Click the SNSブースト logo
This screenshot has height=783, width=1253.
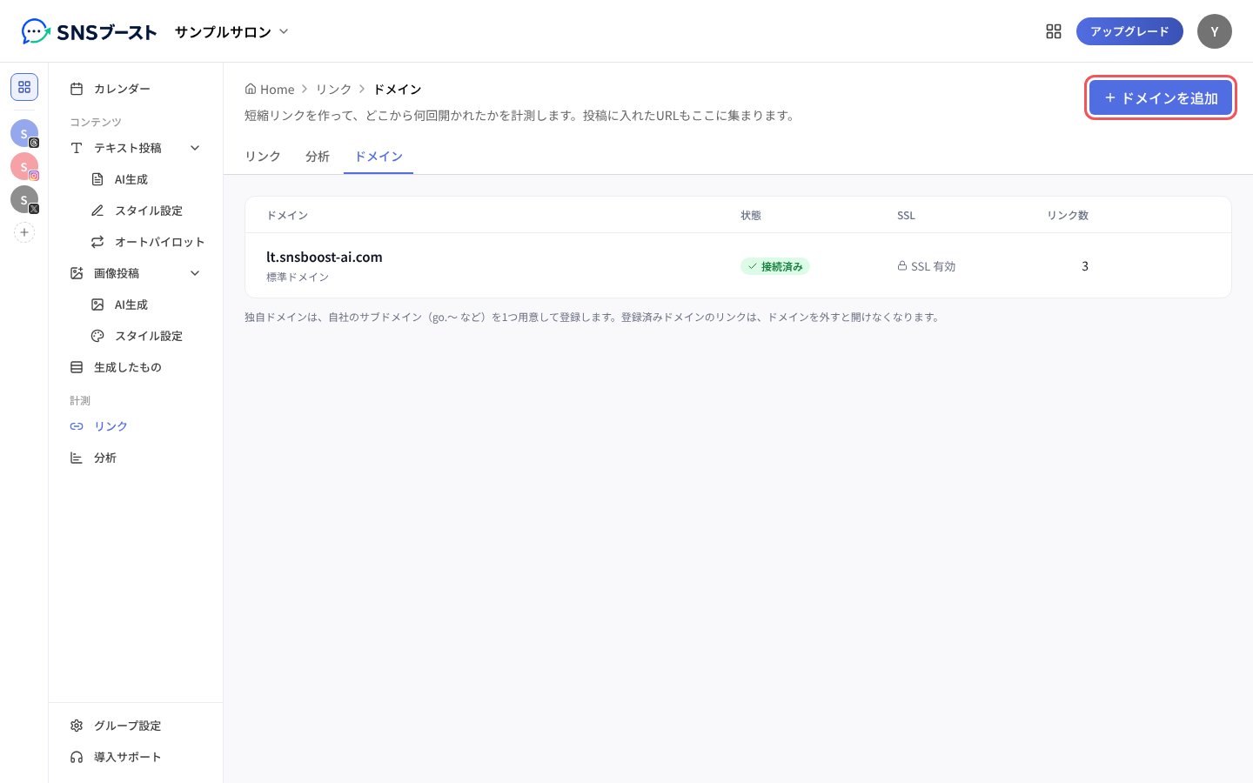coord(89,32)
